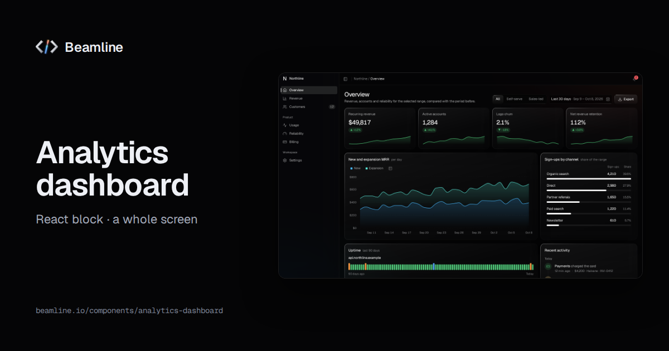The width and height of the screenshot is (669, 351).
Task: Click the Newsletter 610 value
Action: 613,221
